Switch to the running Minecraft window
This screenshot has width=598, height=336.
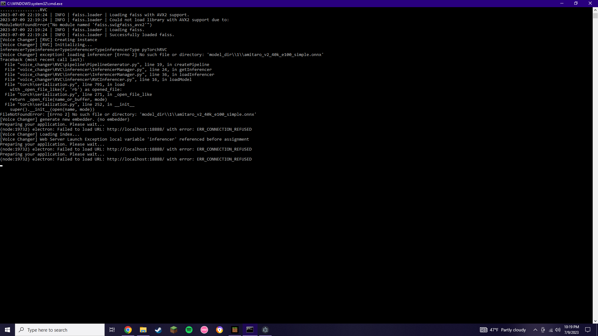click(235, 330)
